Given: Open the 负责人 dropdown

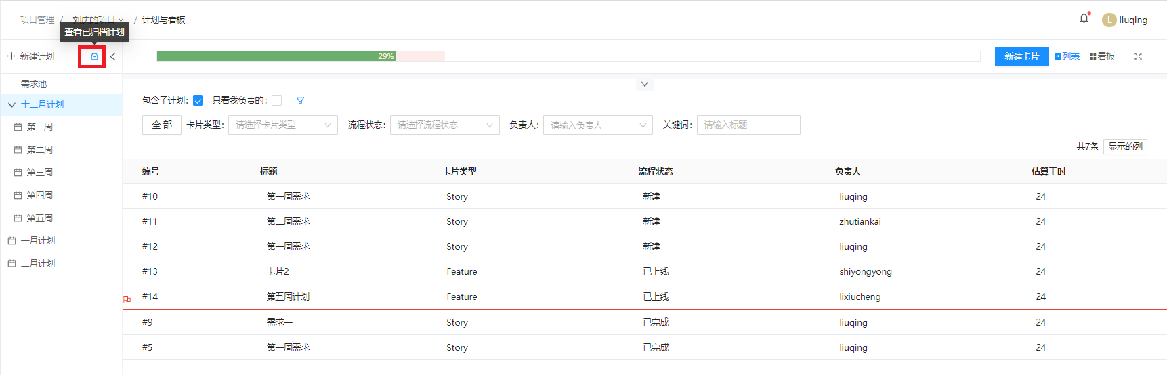Looking at the screenshot, I should [x=598, y=125].
